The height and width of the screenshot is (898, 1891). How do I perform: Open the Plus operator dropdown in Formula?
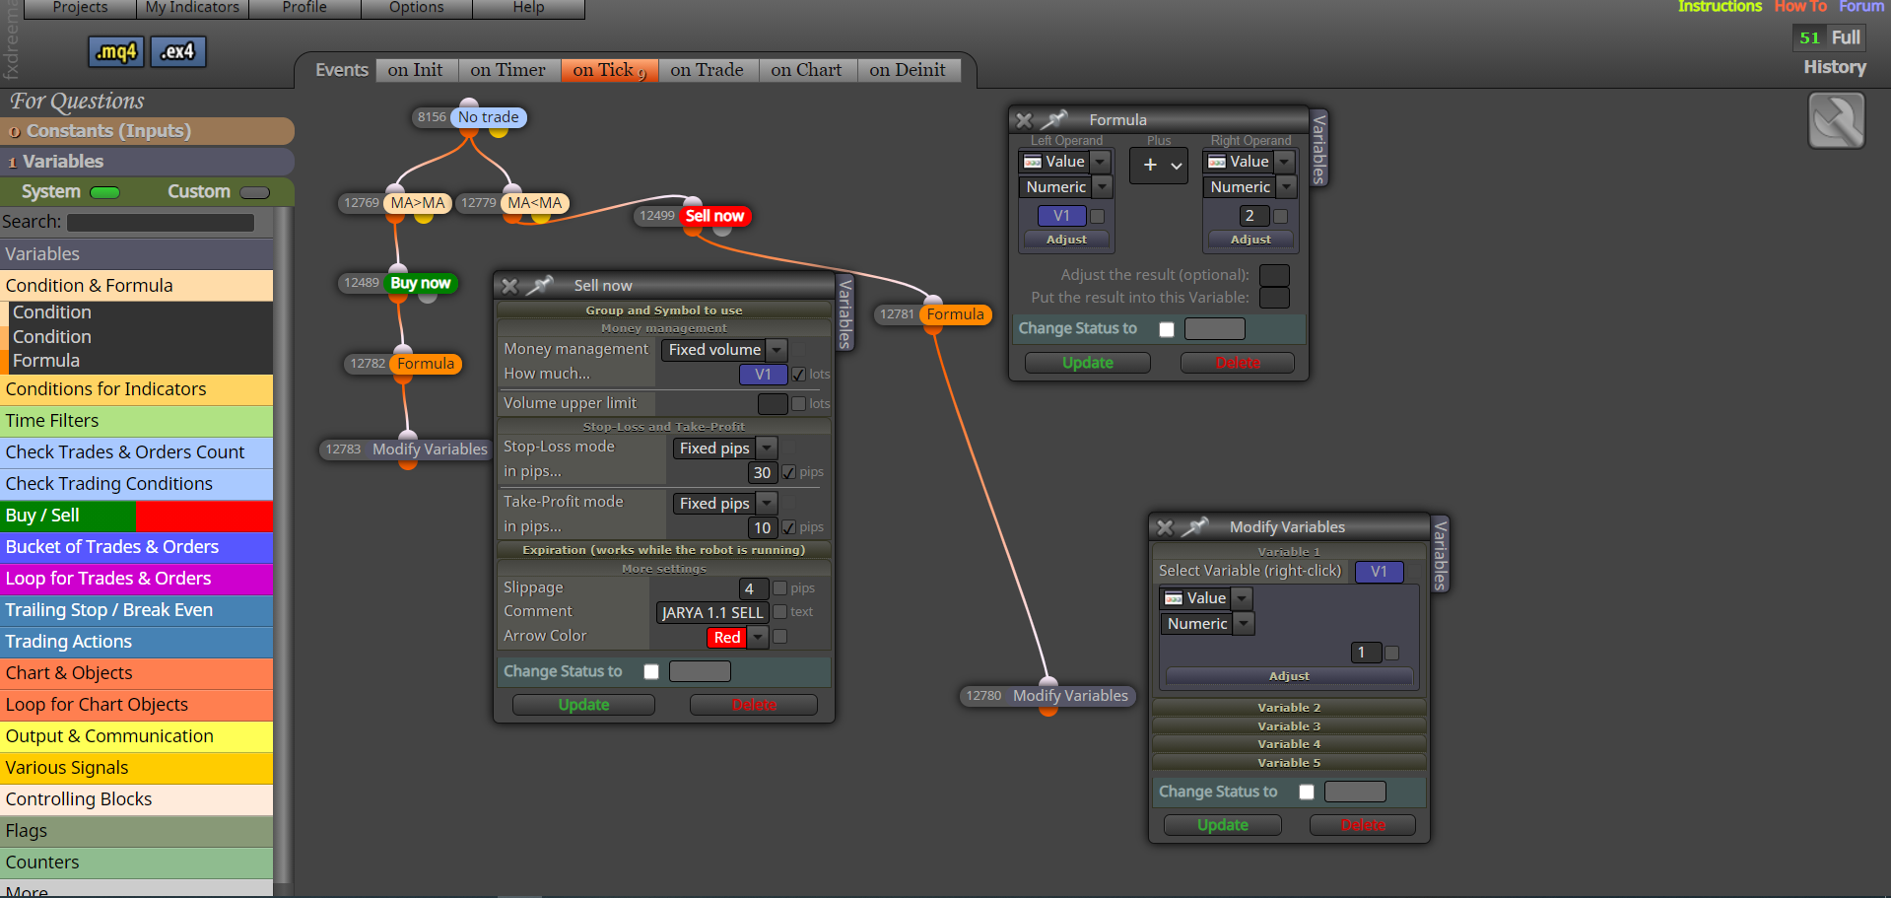coord(1159,166)
